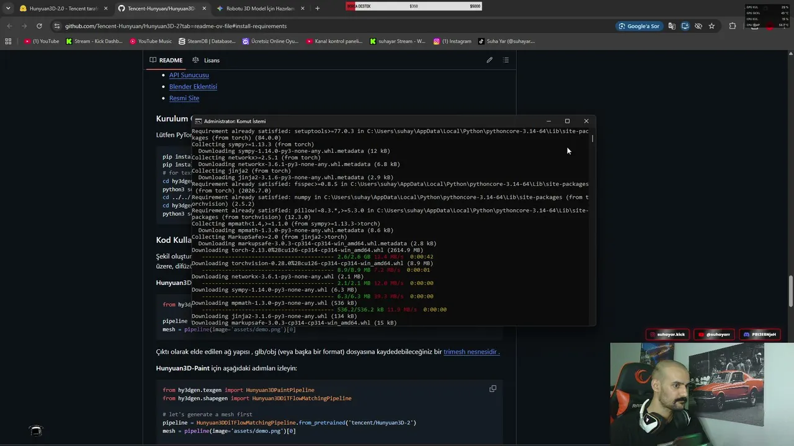
Task: Click the streamer webcam feed
Action: click(702, 394)
